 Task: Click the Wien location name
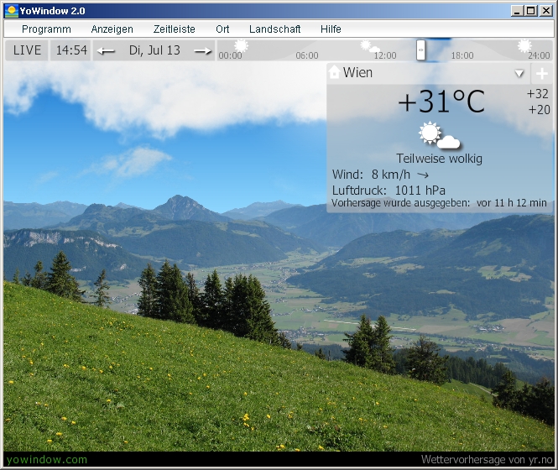click(357, 73)
